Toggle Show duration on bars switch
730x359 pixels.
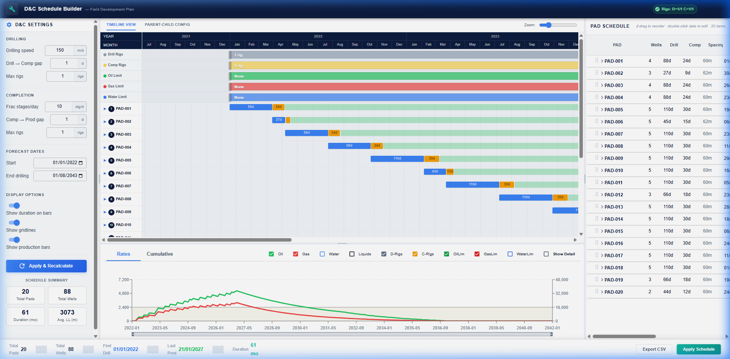(x=14, y=206)
